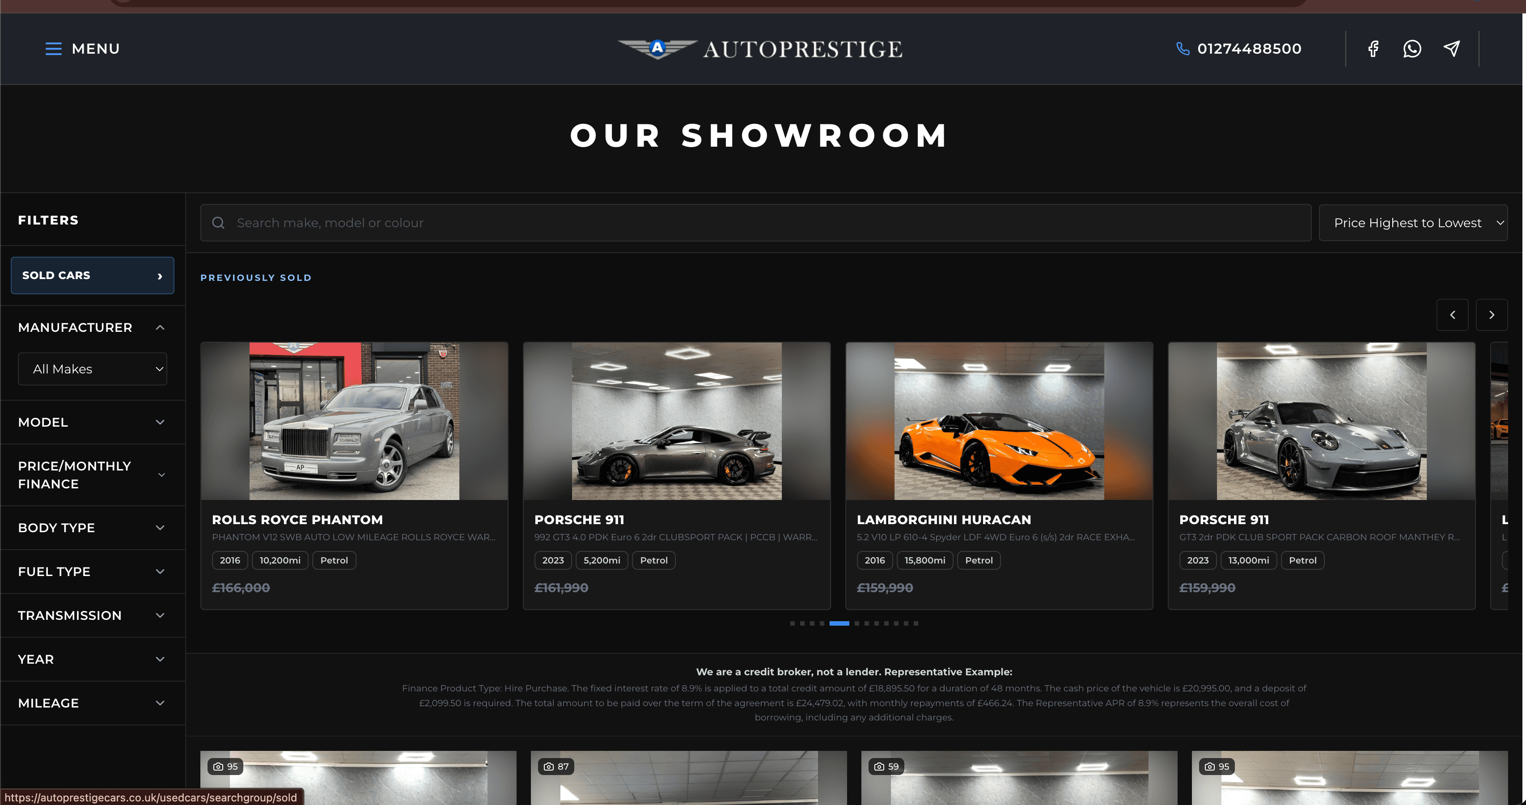This screenshot has width=1526, height=805.
Task: Open the Rolls Royce Phantom photo
Action: [x=354, y=421]
